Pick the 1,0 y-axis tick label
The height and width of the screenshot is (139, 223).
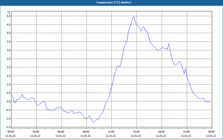[9, 85]
